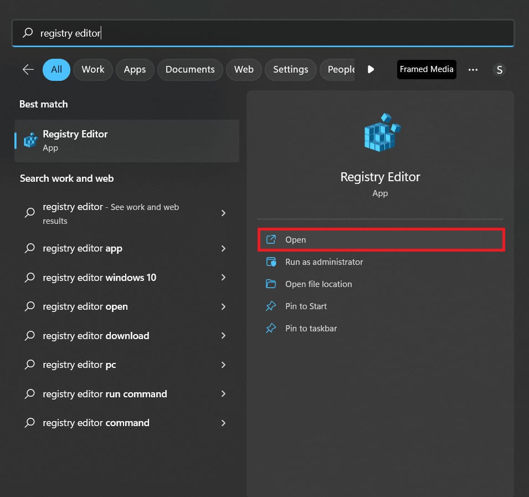Click search icon beside 'registry editor download'

(x=30, y=336)
